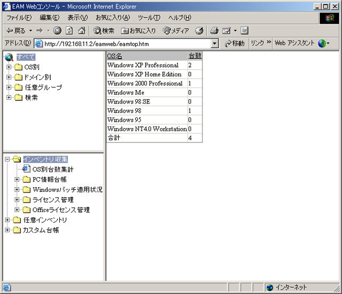Viewport: 342px width, 294px height.
Task: Open the Back button history dropdown arrow
Action: (x=31, y=31)
